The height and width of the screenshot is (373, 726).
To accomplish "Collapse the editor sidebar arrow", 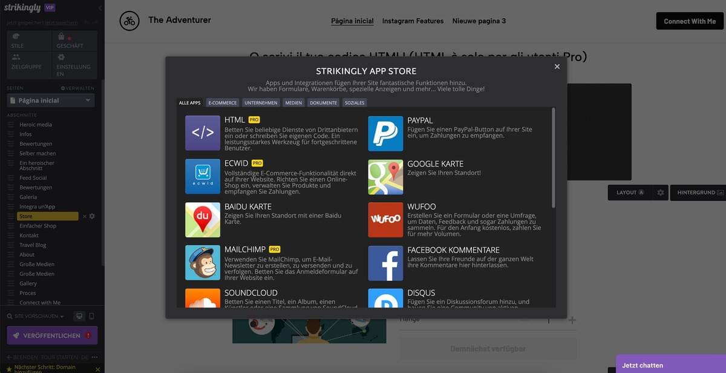I will 100,8.
